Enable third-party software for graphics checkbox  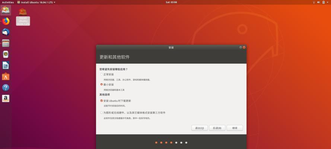(x=102, y=113)
